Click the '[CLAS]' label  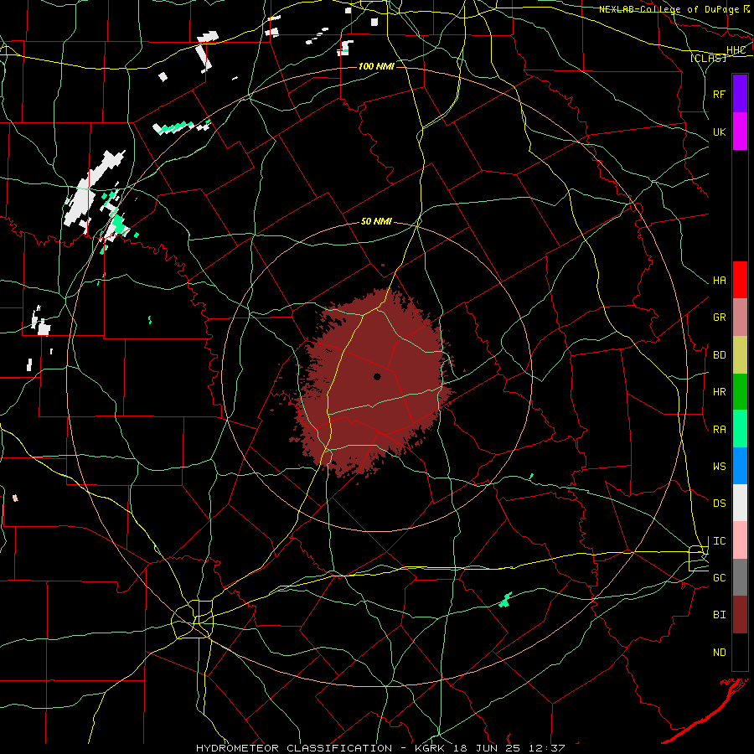(708, 58)
